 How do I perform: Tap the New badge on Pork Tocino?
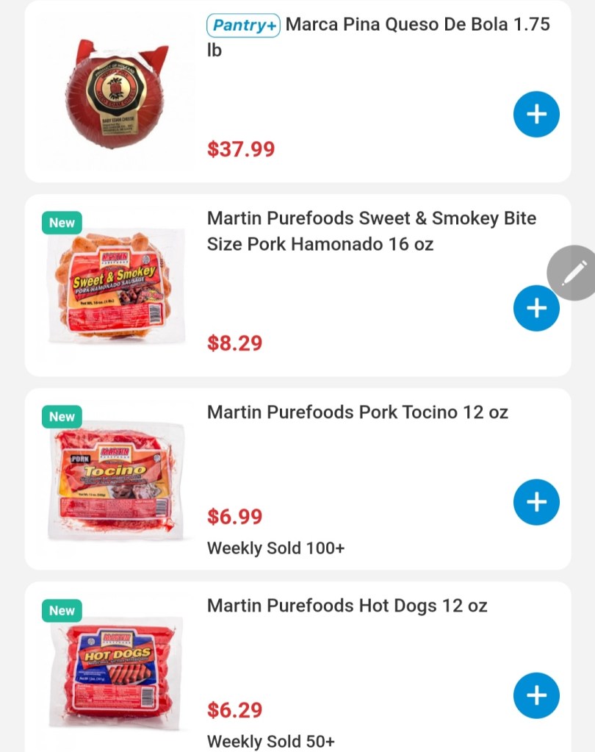tap(62, 417)
